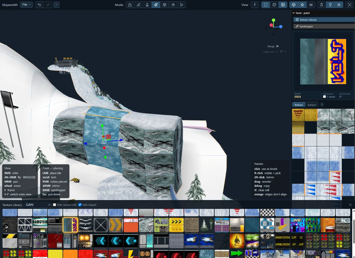Viewport: 355px width, 258px height.
Task: Select the cube object mode
Action: 164,5
